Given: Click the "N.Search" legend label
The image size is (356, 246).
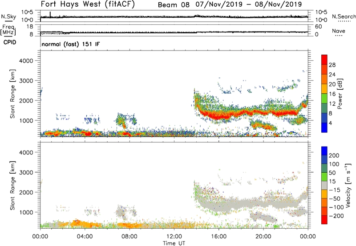Looking at the screenshot, I should (344, 16).
